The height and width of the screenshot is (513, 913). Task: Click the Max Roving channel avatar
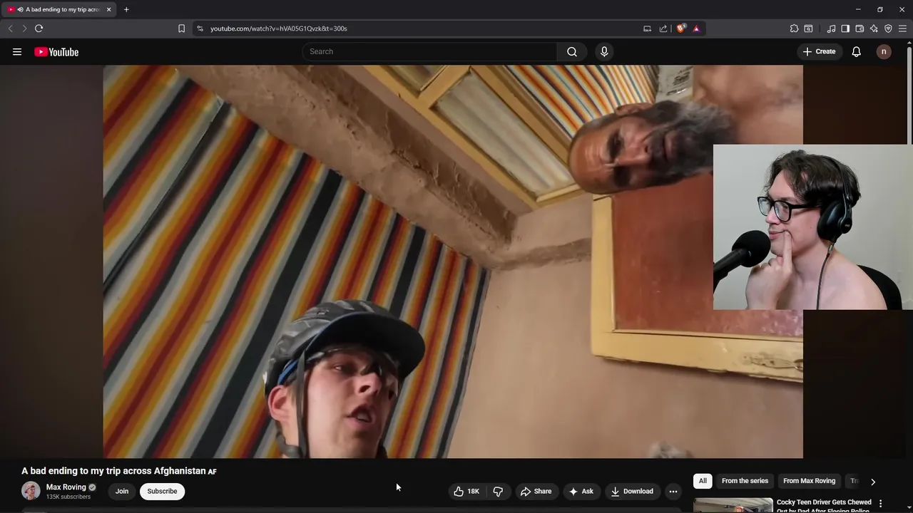click(31, 491)
